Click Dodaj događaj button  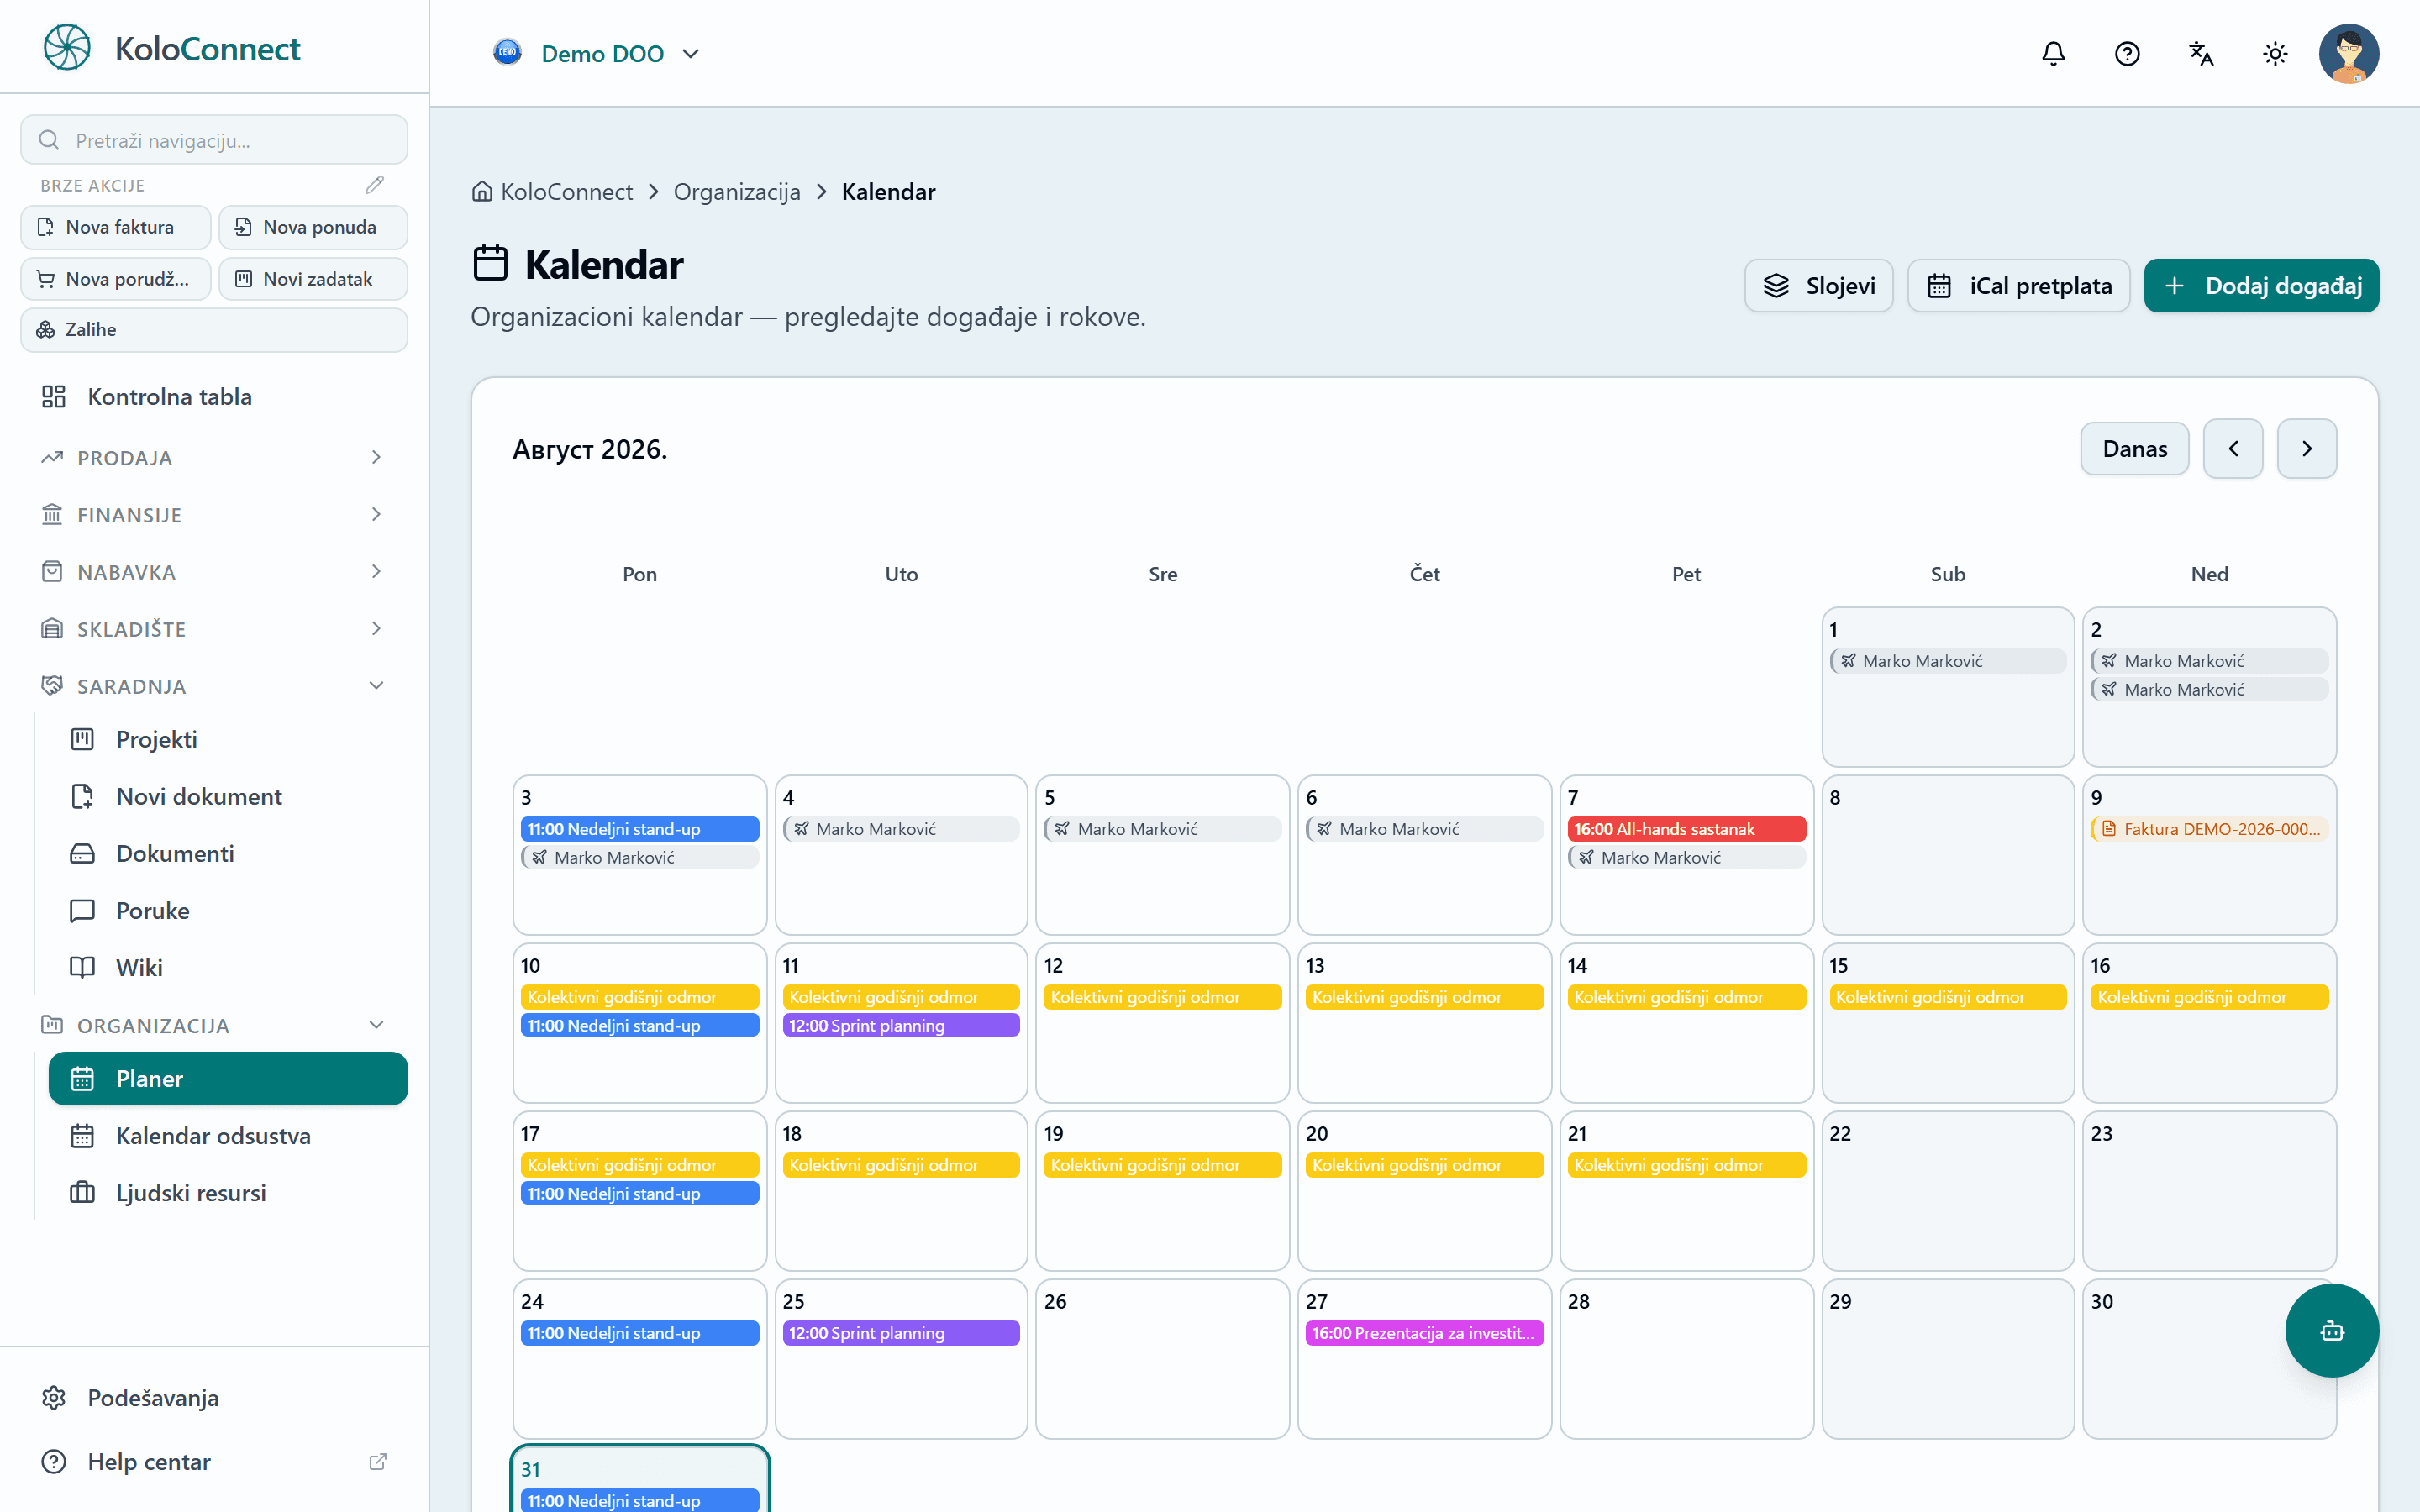tap(2261, 286)
